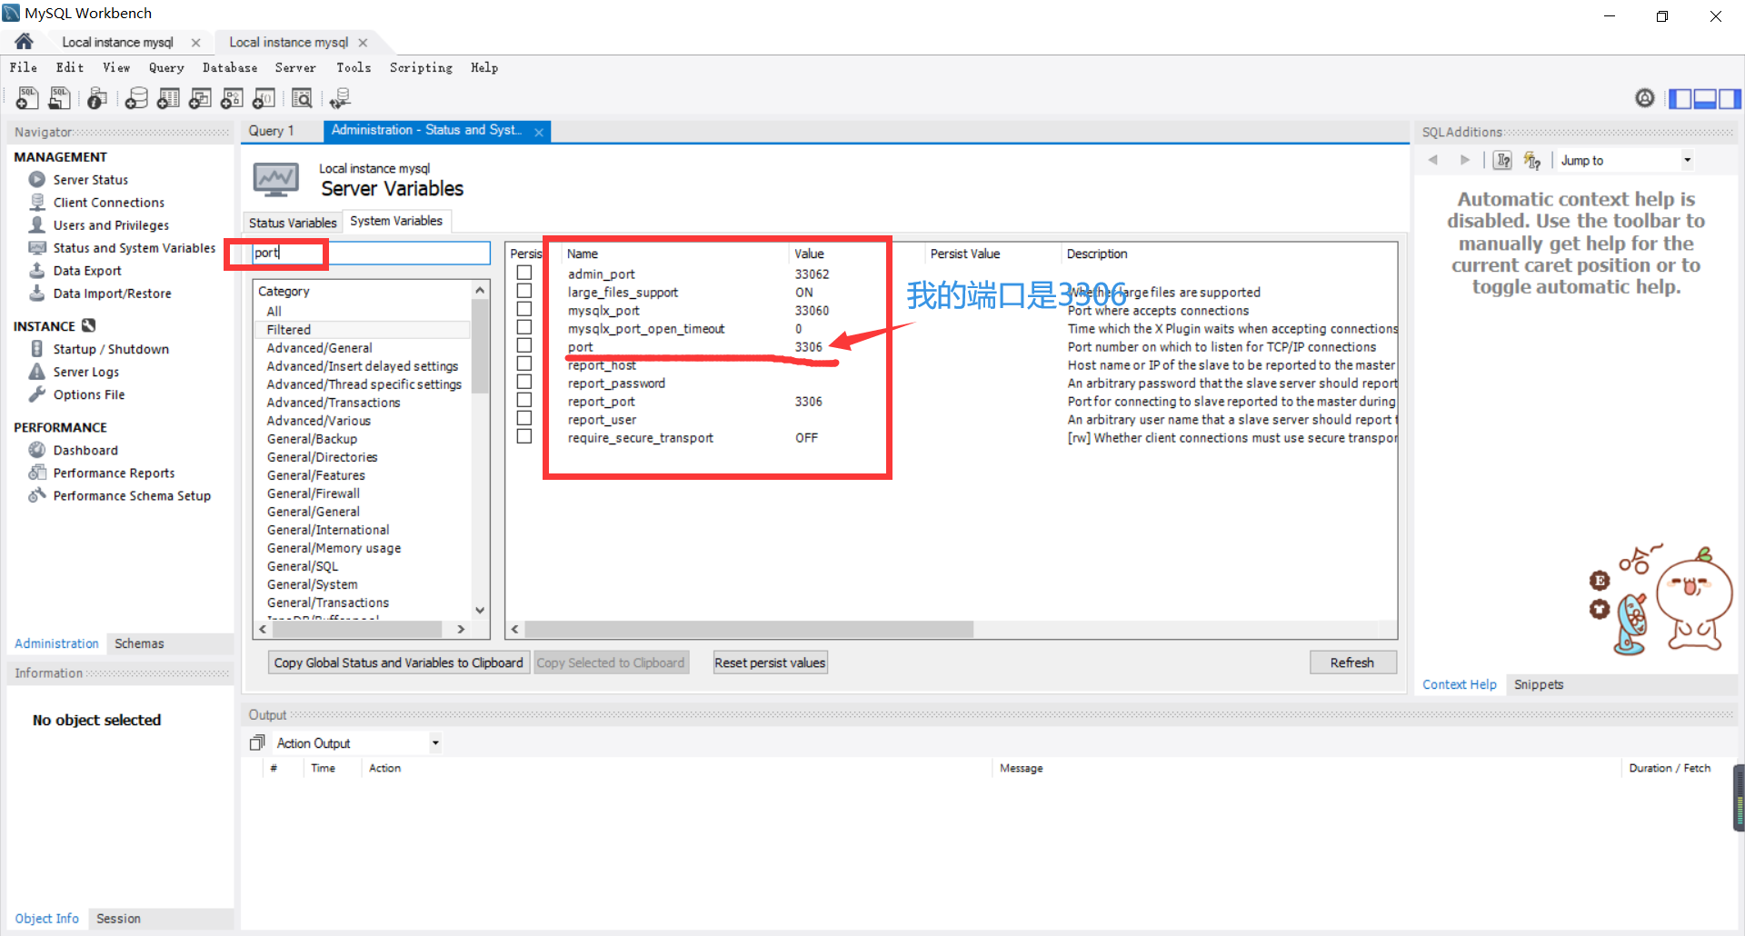
Task: Open the home screen icon
Action: pos(25,42)
